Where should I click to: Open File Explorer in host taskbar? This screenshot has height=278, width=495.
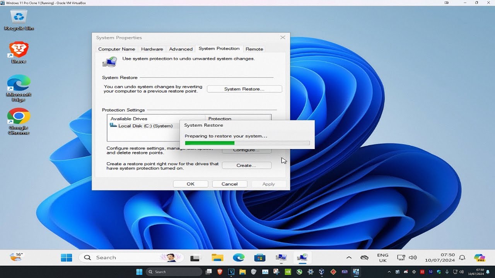click(x=242, y=272)
